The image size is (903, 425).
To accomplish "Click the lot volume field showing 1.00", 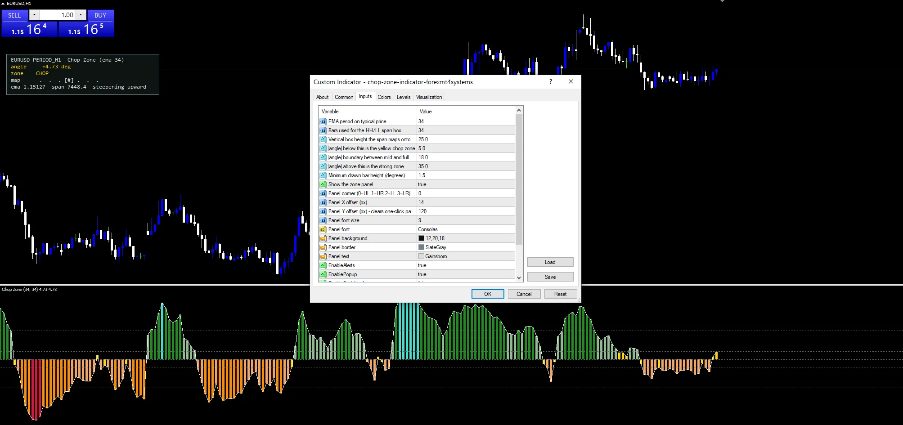I will [58, 15].
